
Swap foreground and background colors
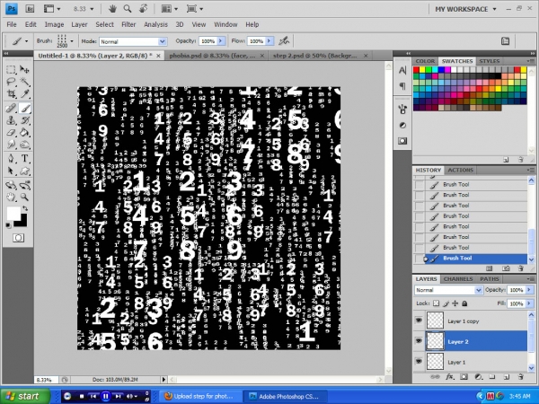click(25, 208)
